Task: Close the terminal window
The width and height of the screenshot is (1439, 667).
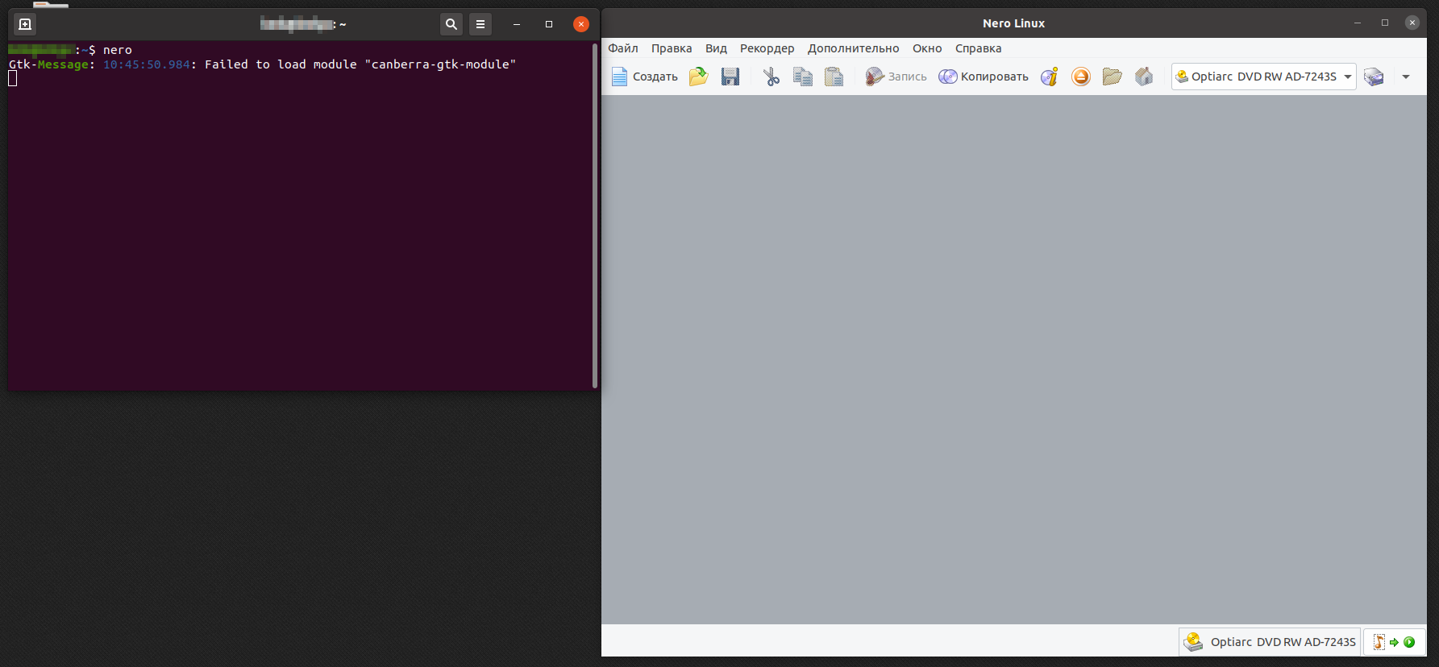Action: click(581, 24)
